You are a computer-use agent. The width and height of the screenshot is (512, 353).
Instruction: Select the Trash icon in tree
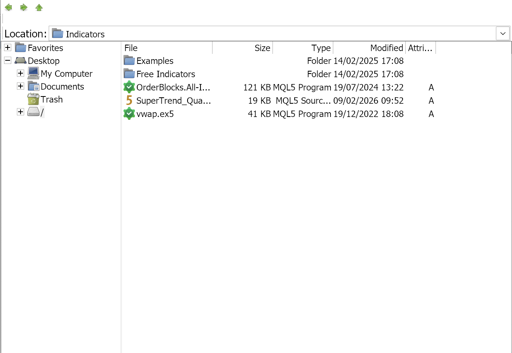tap(33, 99)
